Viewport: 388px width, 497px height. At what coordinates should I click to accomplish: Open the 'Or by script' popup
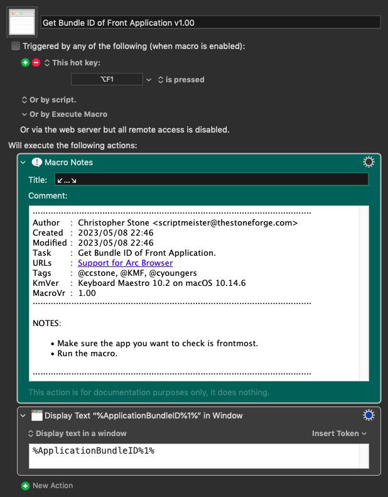coord(49,100)
